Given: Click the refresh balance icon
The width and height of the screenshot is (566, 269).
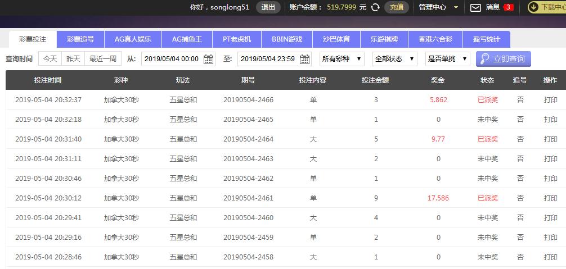Looking at the screenshot, I should click(x=375, y=7).
